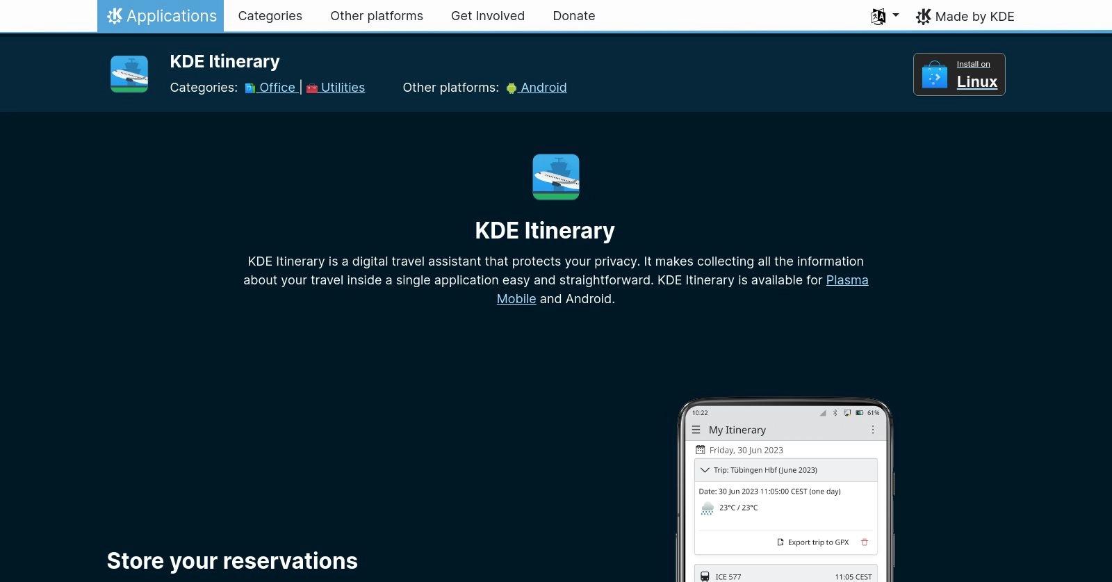This screenshot has height=582, width=1112.
Task: Click the Discover shopping bag icon
Action: tap(935, 74)
